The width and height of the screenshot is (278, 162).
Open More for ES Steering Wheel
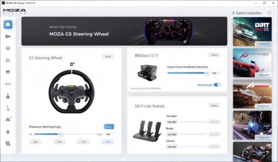pos(108,57)
